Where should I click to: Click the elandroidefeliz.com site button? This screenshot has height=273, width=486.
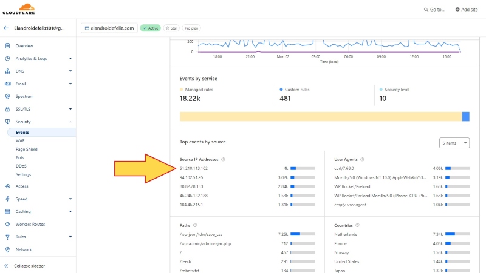point(109,28)
